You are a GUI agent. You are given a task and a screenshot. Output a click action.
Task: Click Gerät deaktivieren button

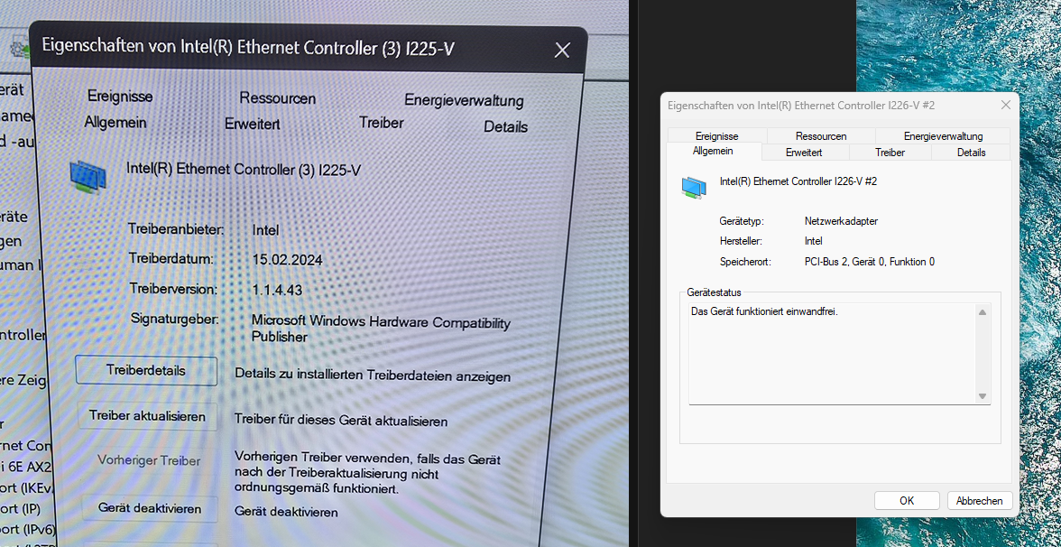[150, 507]
